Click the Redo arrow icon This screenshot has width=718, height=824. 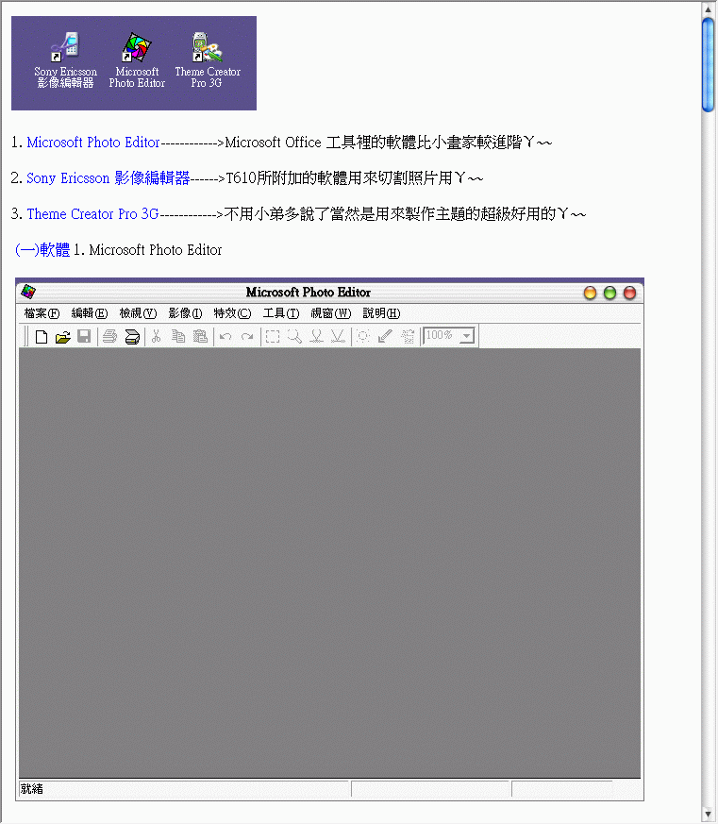pyautogui.click(x=247, y=337)
